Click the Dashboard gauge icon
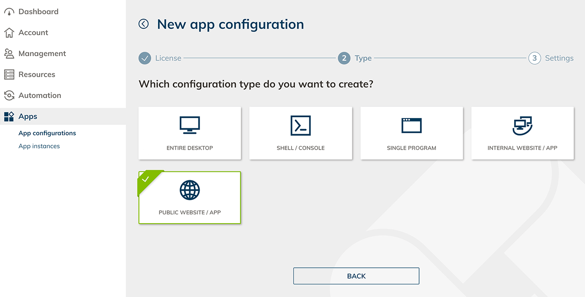The image size is (585, 297). point(9,12)
